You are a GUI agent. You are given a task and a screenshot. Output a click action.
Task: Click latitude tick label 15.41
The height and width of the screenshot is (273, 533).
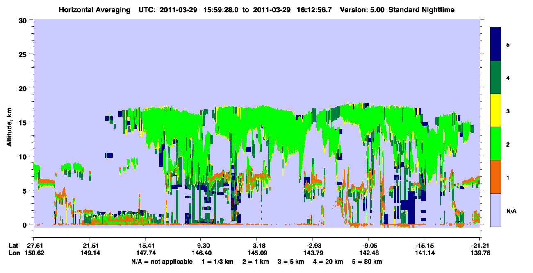coord(145,245)
